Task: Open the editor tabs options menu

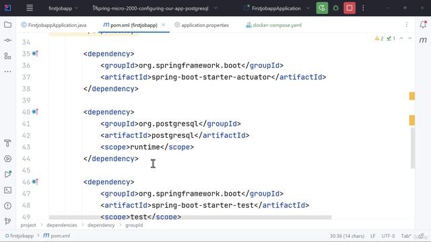Action: pyautogui.click(x=407, y=25)
